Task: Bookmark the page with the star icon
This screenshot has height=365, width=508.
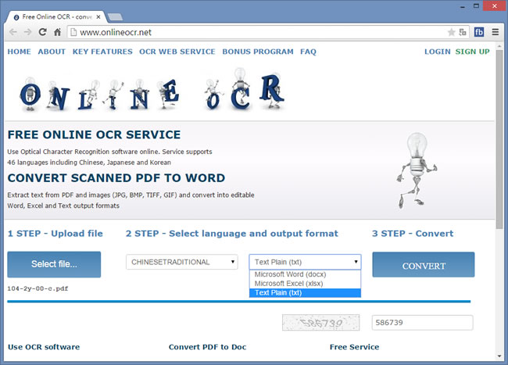Action: (x=451, y=32)
